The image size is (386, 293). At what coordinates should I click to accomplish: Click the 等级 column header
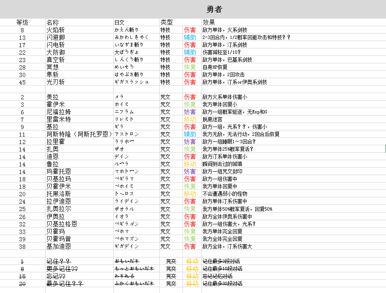click(22, 22)
